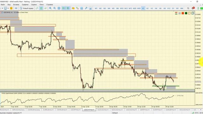Switch to H2 timeframe
This screenshot has height=114, width=203.
[x=147, y=8]
